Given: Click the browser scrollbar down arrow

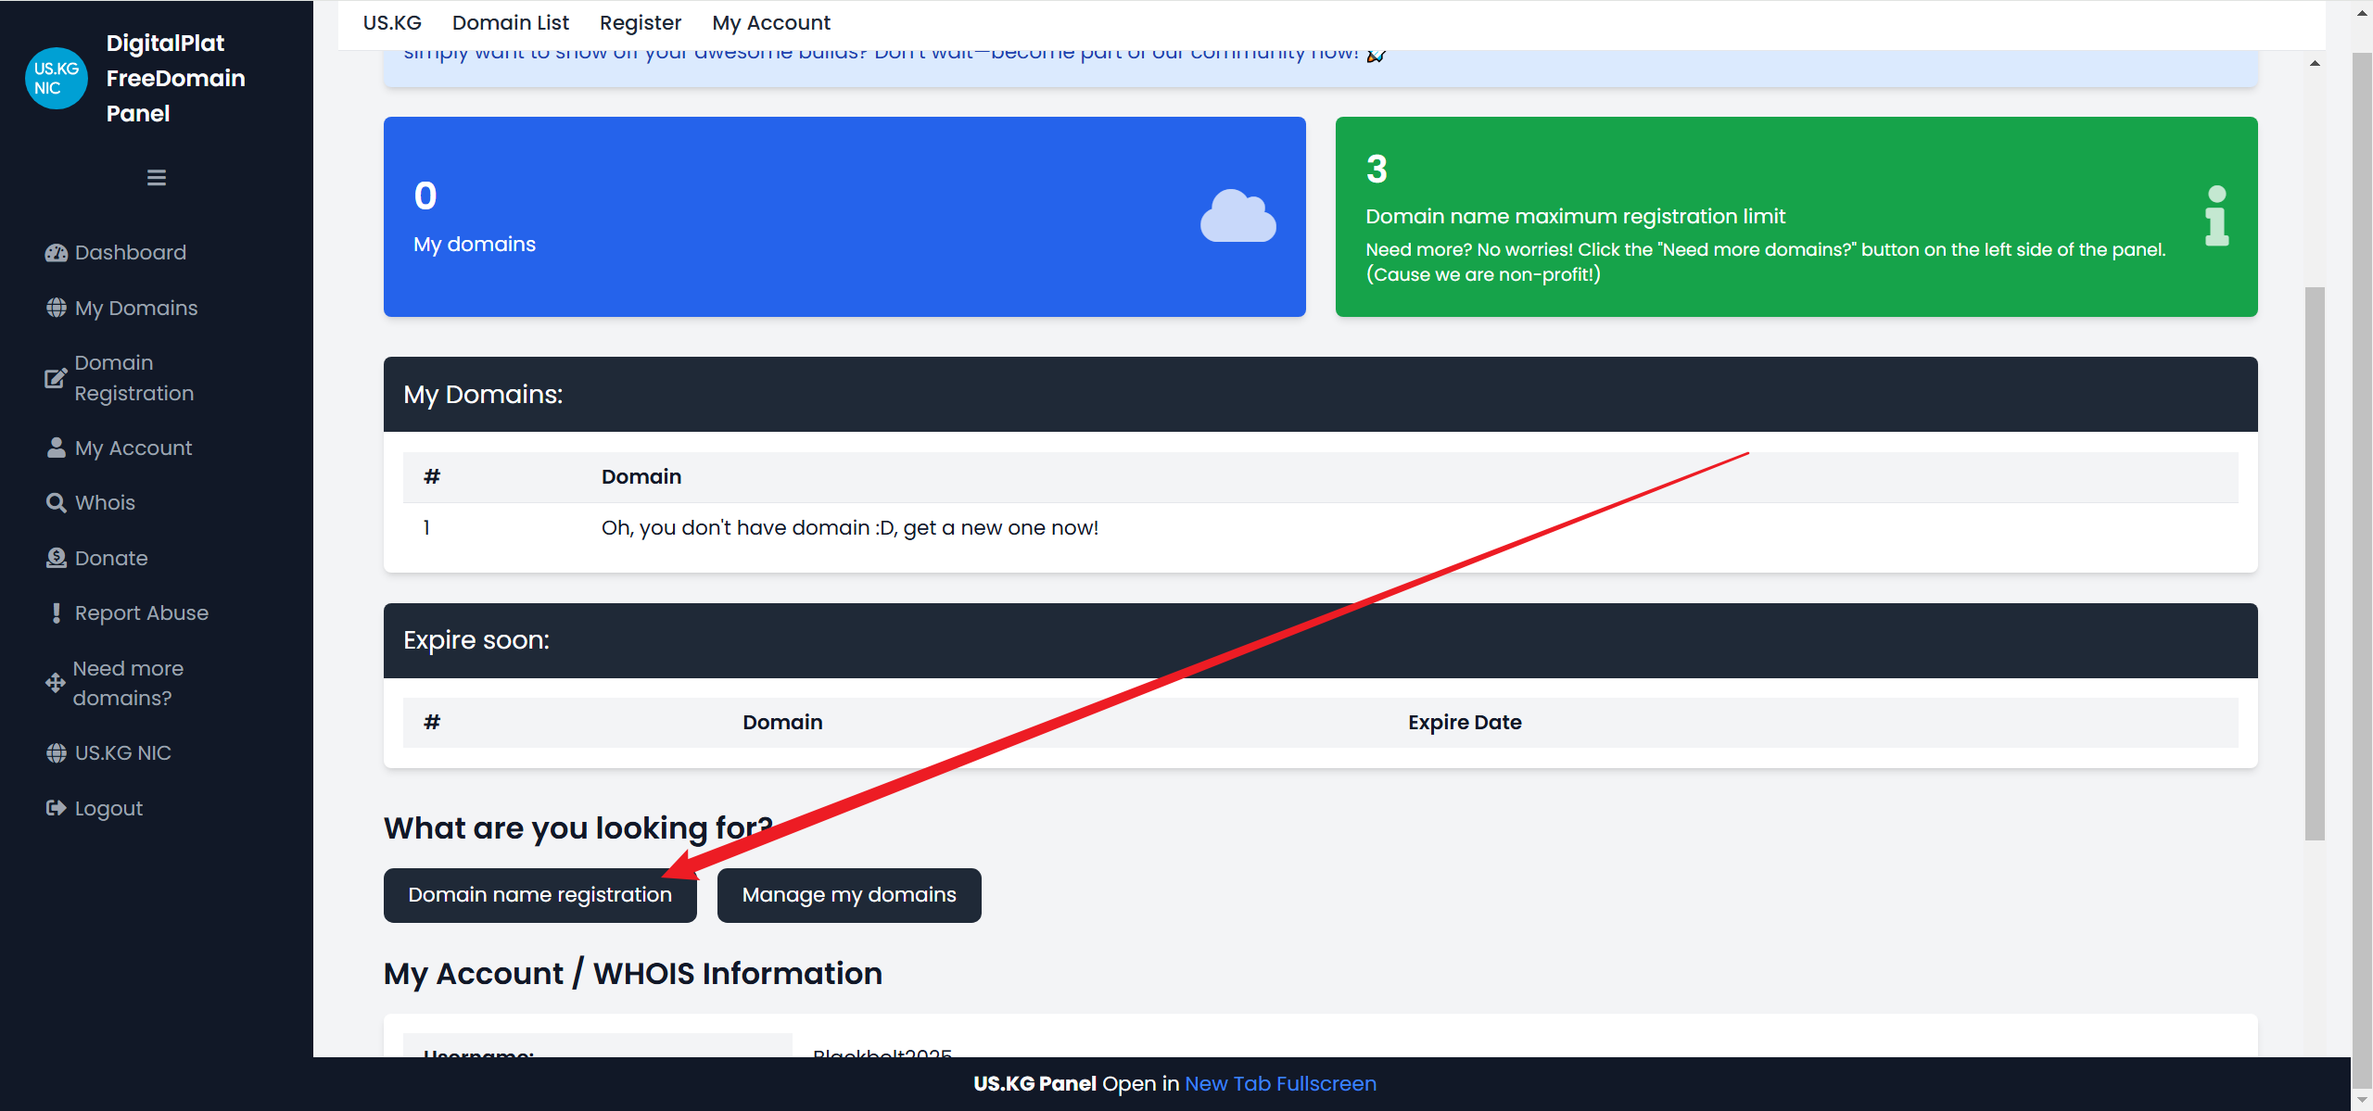Looking at the screenshot, I should (x=2363, y=1099).
